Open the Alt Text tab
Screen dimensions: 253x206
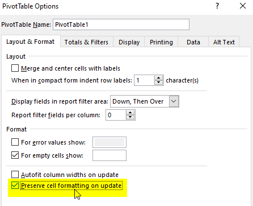(224, 42)
